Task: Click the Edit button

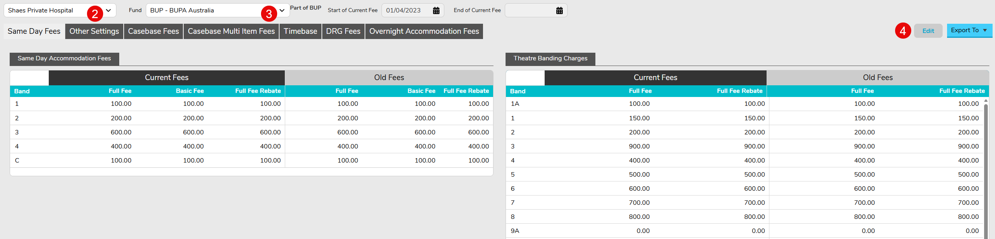Action: pos(928,31)
